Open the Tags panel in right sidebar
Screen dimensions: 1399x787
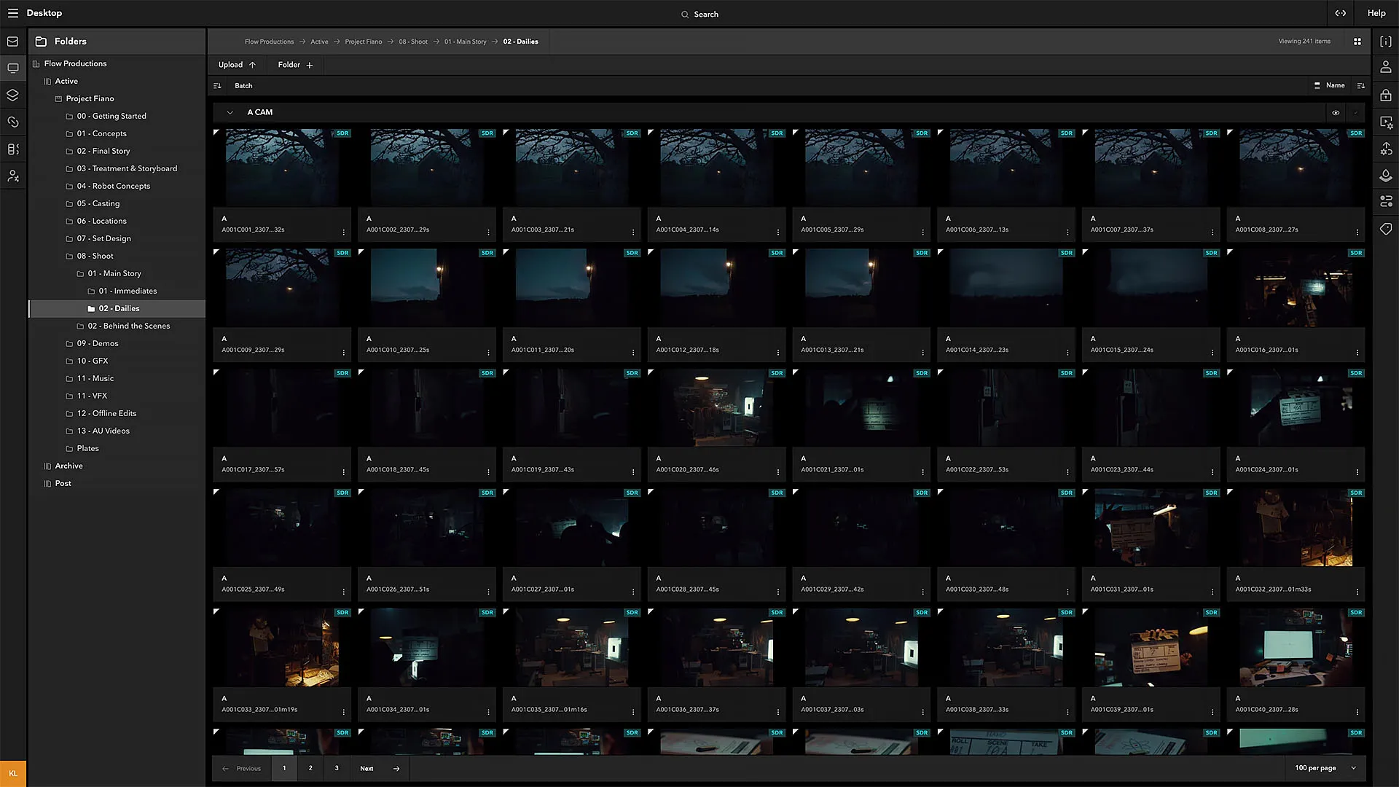click(x=1386, y=229)
